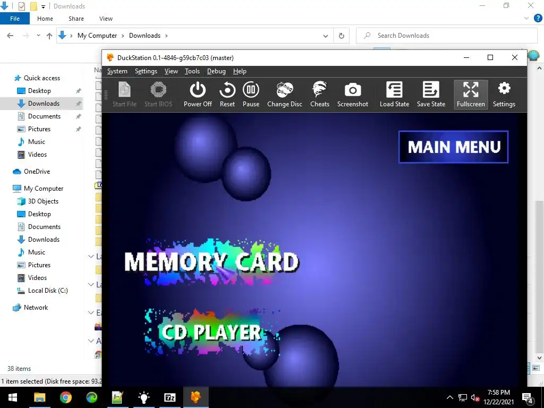The height and width of the screenshot is (408, 544).
Task: Open Save State from the toolbar
Action: coord(431,95)
